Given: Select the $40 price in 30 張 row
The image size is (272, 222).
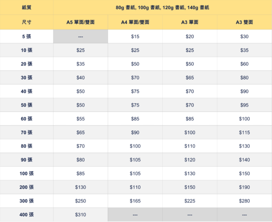Looking at the screenshot, I should (x=81, y=77).
